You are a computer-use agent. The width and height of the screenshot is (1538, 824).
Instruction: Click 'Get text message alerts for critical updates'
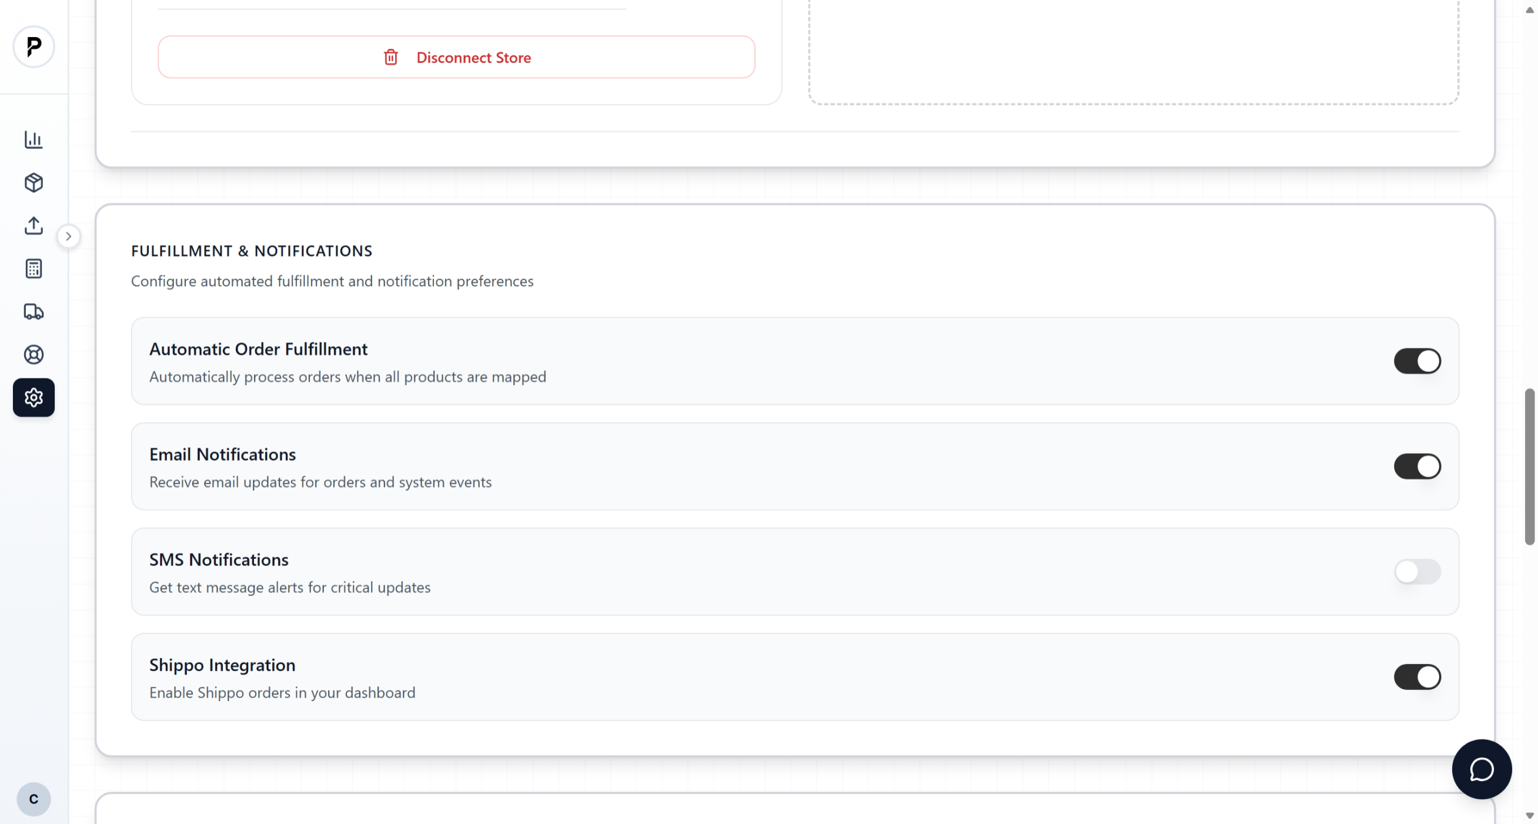point(290,588)
